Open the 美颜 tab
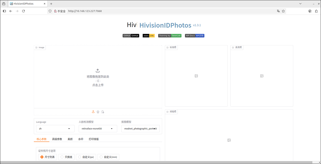321x164 pixels. coord(70,139)
